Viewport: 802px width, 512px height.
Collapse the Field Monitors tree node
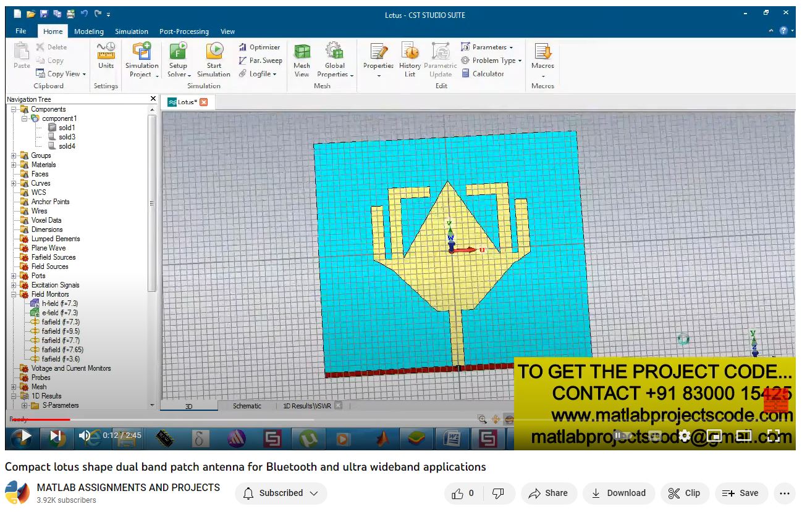coord(14,294)
